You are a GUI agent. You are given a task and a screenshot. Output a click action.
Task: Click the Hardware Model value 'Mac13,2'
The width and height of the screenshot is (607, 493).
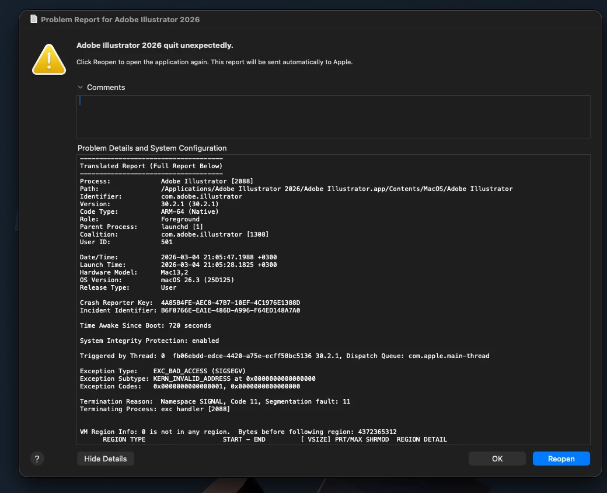click(x=175, y=272)
